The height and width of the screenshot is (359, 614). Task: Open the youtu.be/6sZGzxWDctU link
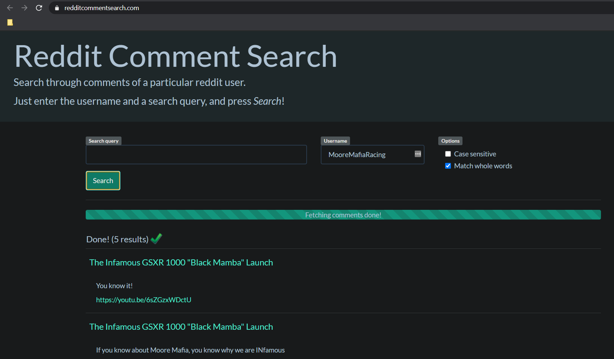[x=144, y=300]
